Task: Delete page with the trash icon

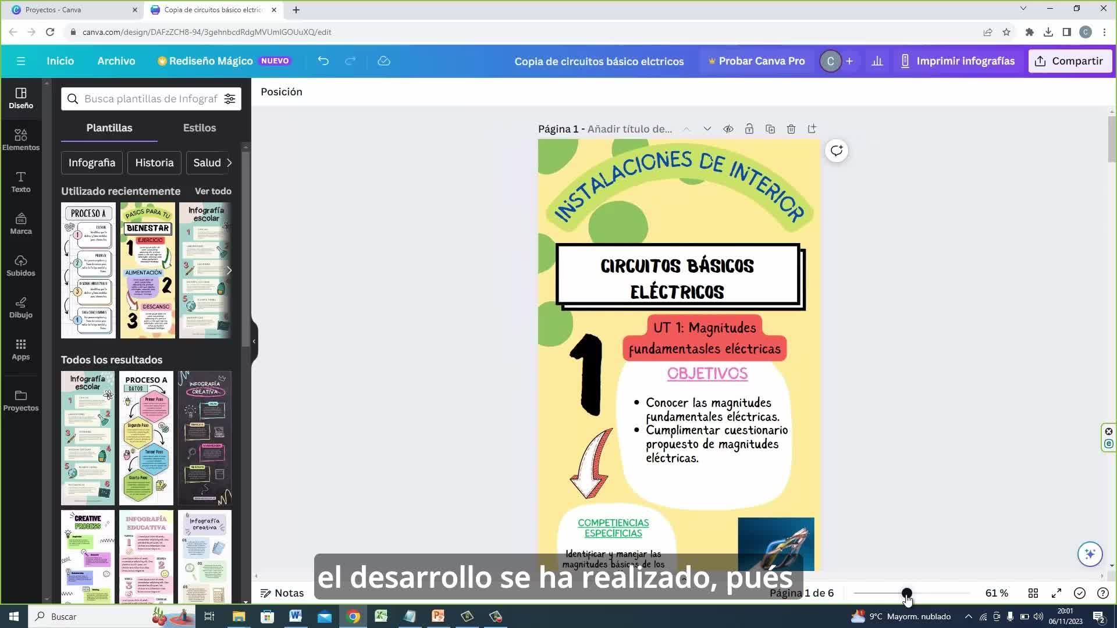Action: (791, 129)
